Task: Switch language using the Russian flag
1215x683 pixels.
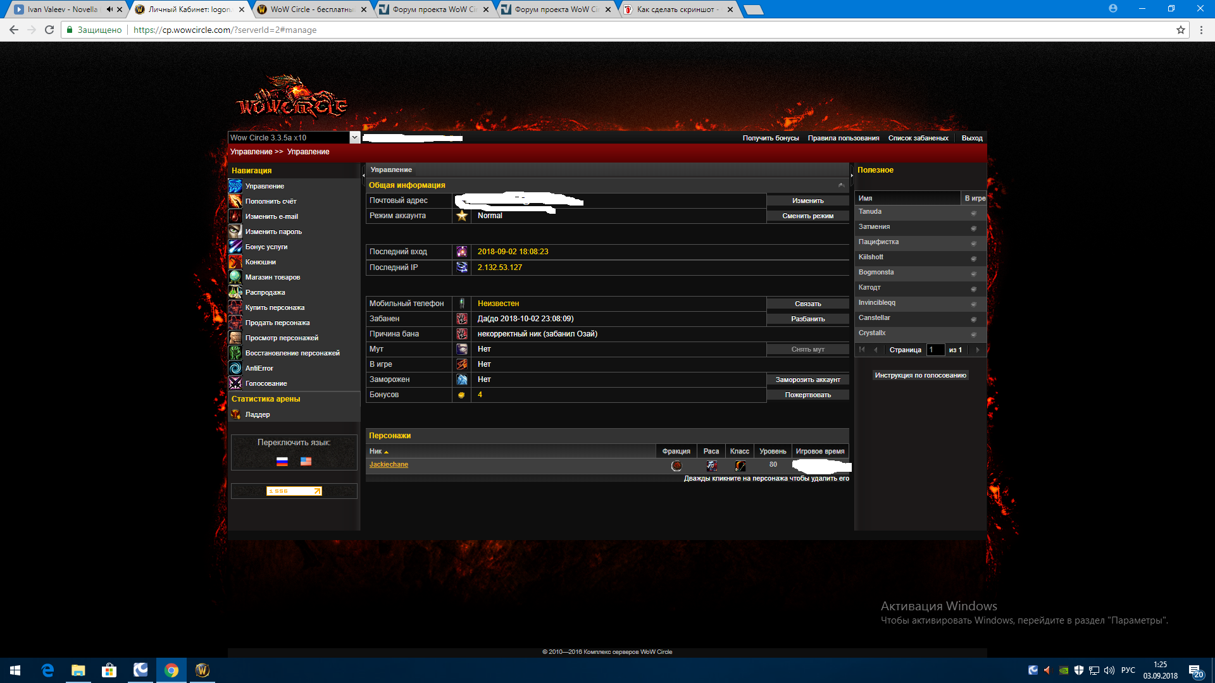Action: [282, 462]
